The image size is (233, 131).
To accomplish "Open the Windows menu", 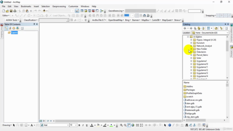I will [x=85, y=7].
